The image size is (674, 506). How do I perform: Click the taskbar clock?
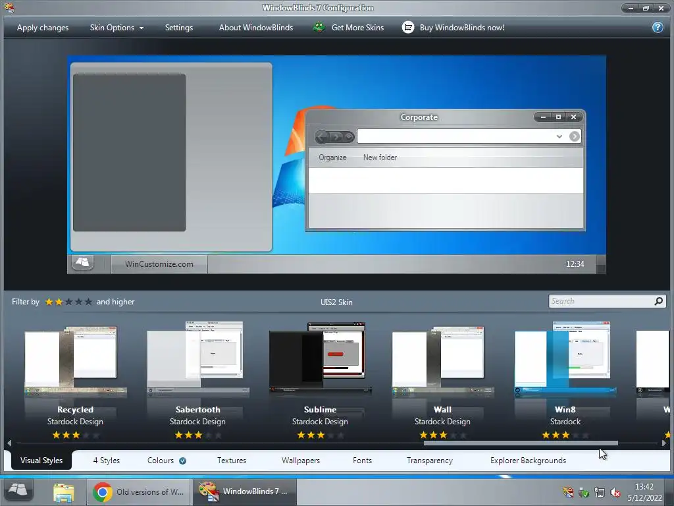point(644,492)
